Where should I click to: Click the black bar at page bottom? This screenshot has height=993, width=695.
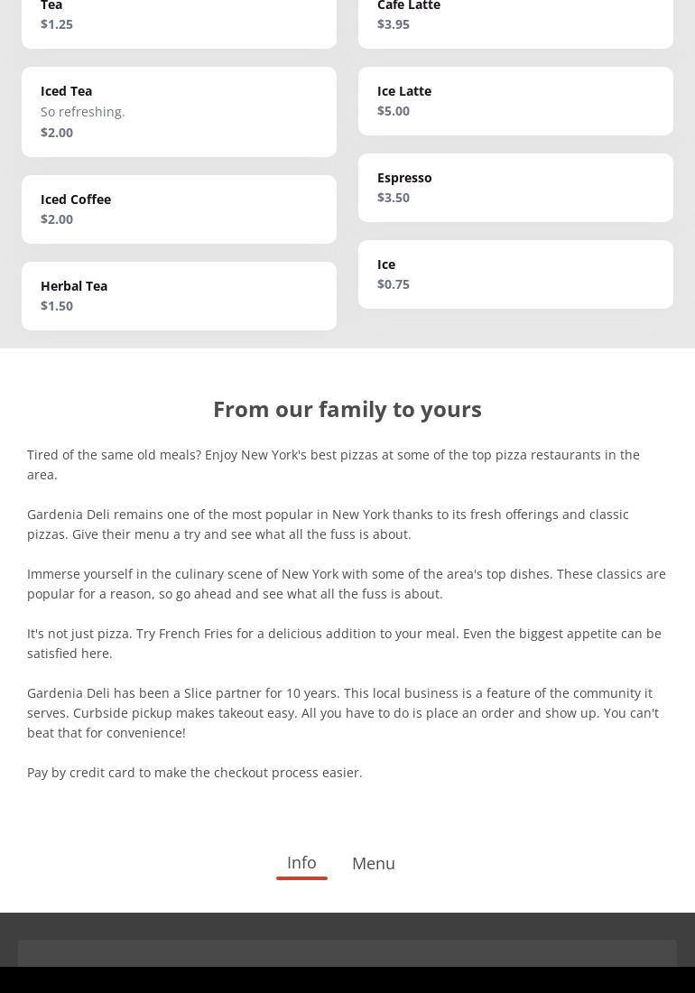[347, 980]
